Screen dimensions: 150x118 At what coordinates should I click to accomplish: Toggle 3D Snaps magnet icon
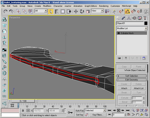point(121,11)
